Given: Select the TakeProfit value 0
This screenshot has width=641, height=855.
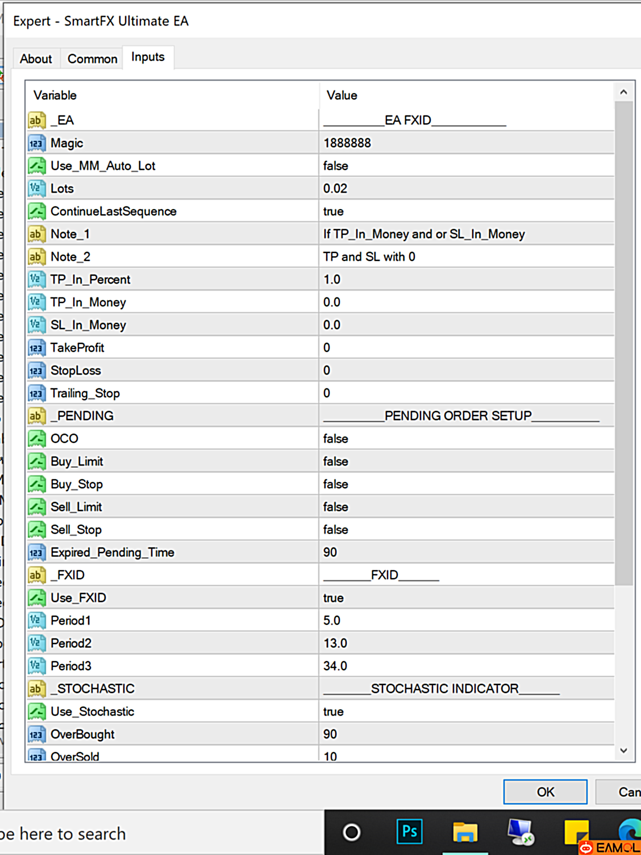Looking at the screenshot, I should [x=327, y=347].
